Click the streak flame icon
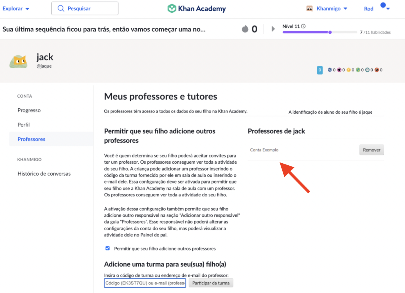Image resolution: width=405 pixels, height=293 pixels. point(245,29)
